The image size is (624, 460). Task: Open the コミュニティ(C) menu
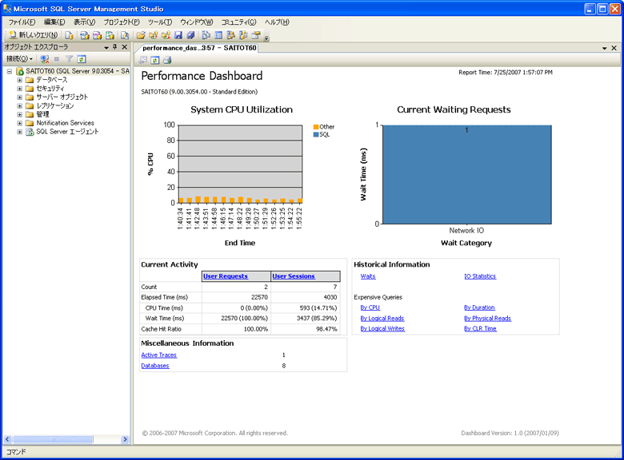[x=238, y=22]
